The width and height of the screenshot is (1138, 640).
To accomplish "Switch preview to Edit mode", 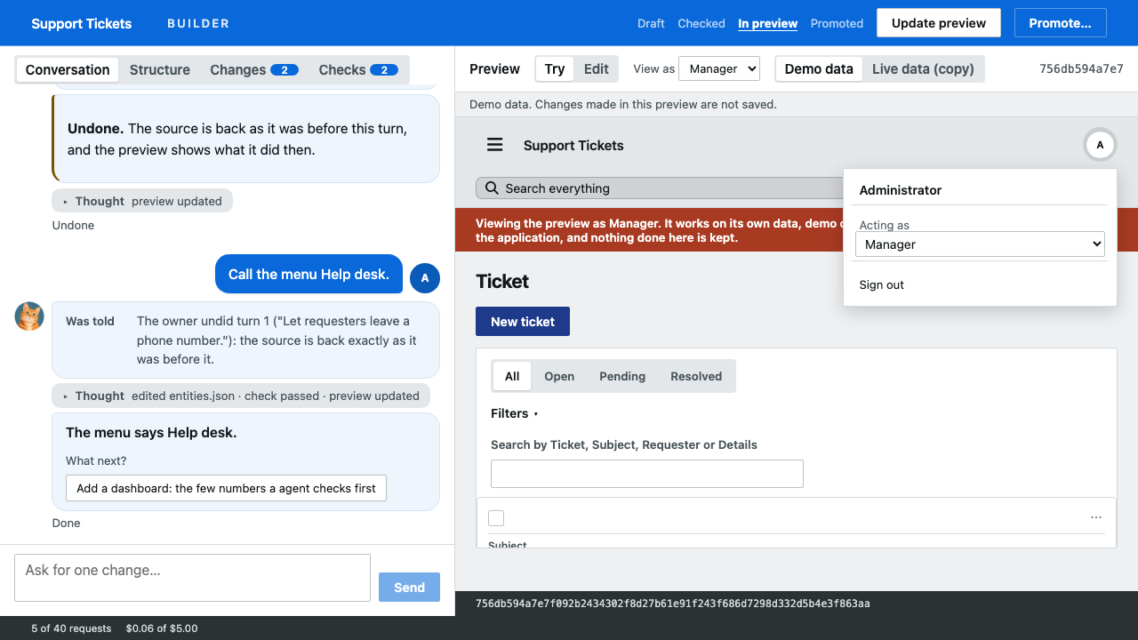I will point(597,69).
